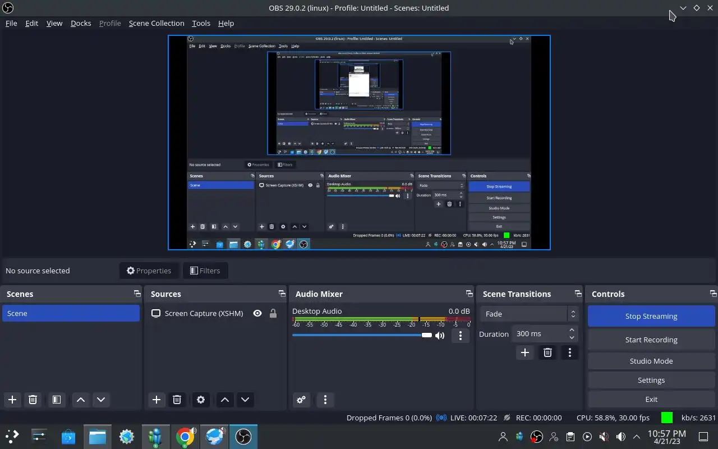This screenshot has height=449, width=718.
Task: Remove the selected scene with the trash icon
Action: tap(33, 400)
